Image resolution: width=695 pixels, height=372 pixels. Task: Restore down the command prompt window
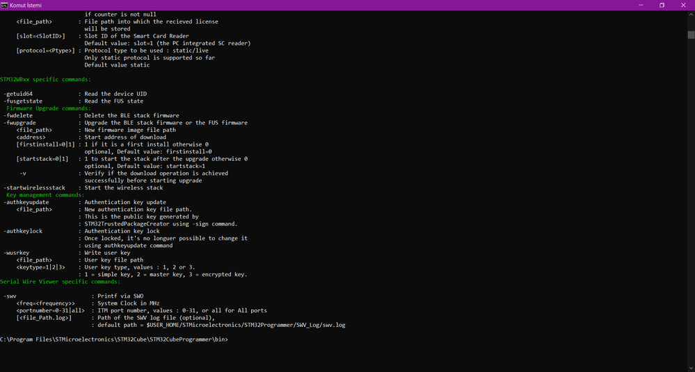coord(662,6)
